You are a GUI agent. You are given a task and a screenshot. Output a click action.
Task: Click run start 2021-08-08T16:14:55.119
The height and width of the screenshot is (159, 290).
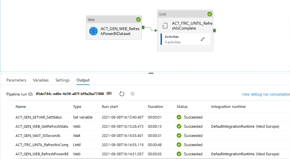coord(123,145)
